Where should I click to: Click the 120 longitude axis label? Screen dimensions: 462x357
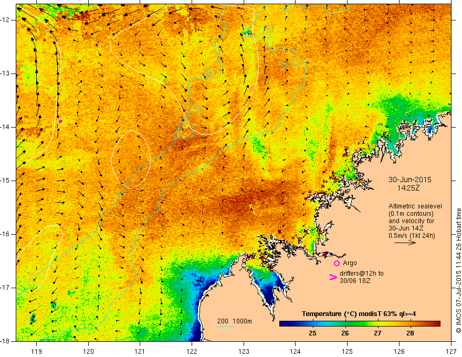pos(88,351)
